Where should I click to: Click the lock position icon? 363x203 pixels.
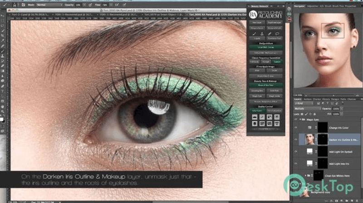click(310, 114)
